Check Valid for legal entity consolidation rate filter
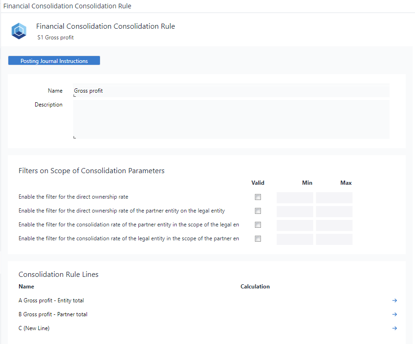Screen dimensions: 415x344 [258, 238]
